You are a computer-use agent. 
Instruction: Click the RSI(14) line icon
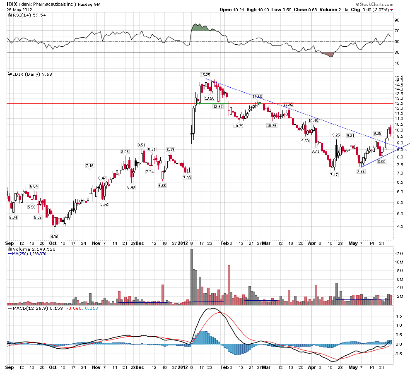(x=10, y=15)
